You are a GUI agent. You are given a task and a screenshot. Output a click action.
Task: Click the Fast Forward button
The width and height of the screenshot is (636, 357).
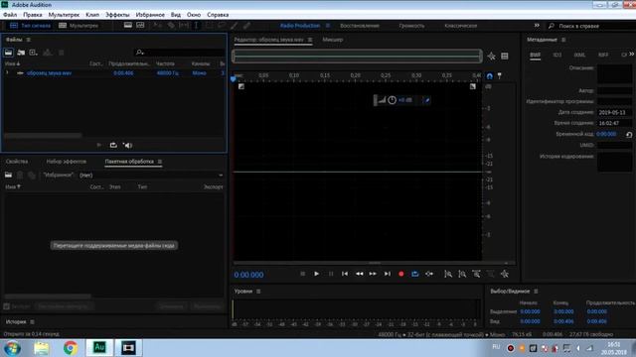click(x=373, y=274)
